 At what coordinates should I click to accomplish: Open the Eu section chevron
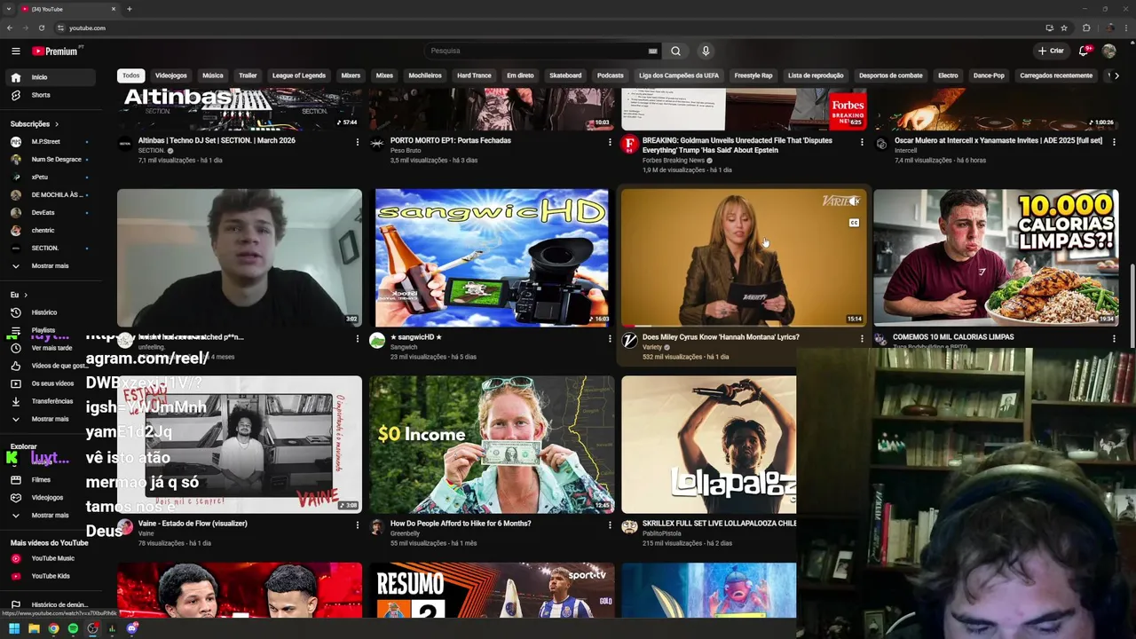(25, 295)
